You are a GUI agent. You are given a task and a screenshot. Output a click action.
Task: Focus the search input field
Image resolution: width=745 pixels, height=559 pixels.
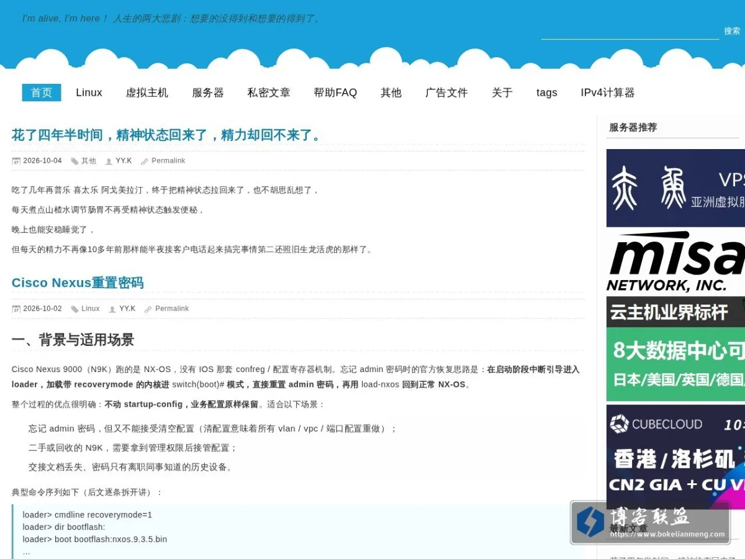click(x=630, y=31)
